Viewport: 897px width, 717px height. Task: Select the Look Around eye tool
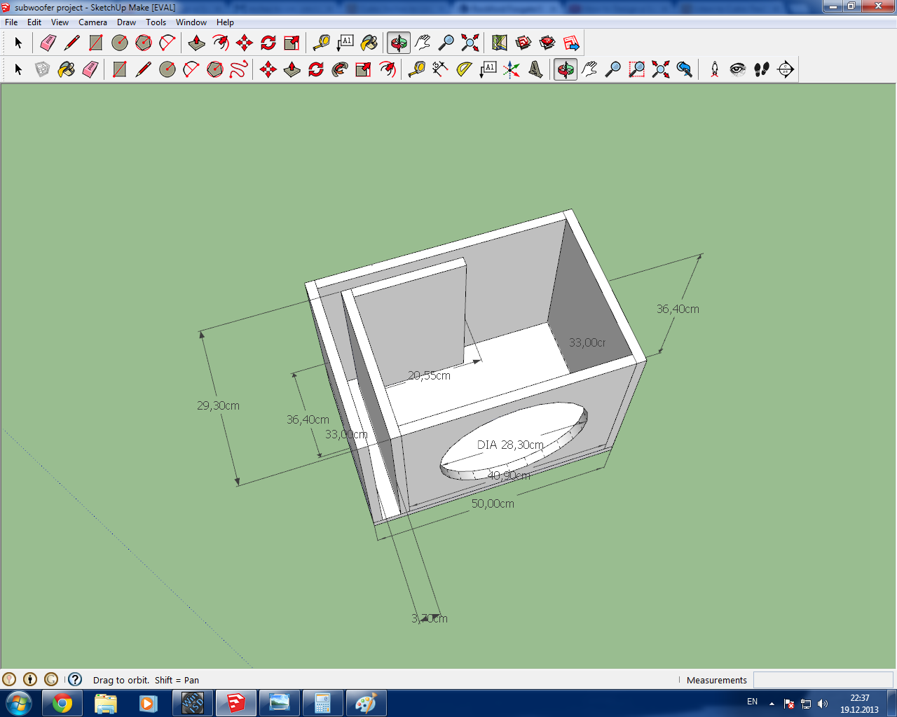(737, 69)
